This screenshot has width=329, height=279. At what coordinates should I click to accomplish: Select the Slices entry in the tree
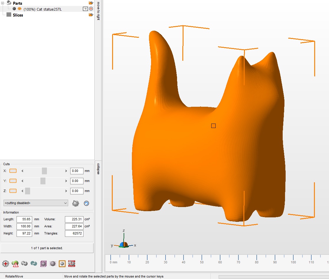pos(18,15)
